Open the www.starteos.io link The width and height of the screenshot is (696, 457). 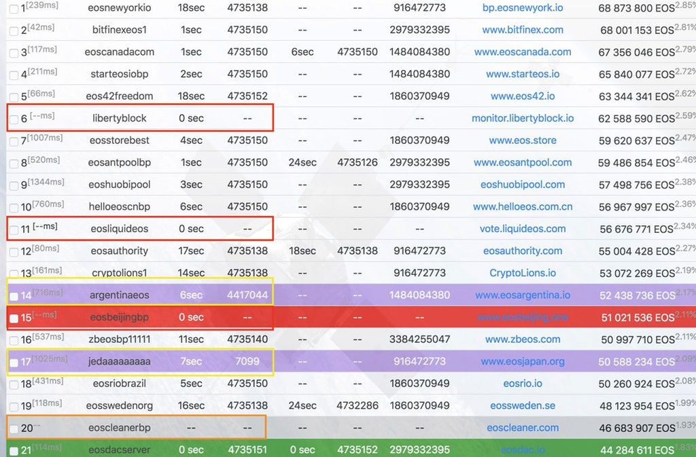pos(523,74)
